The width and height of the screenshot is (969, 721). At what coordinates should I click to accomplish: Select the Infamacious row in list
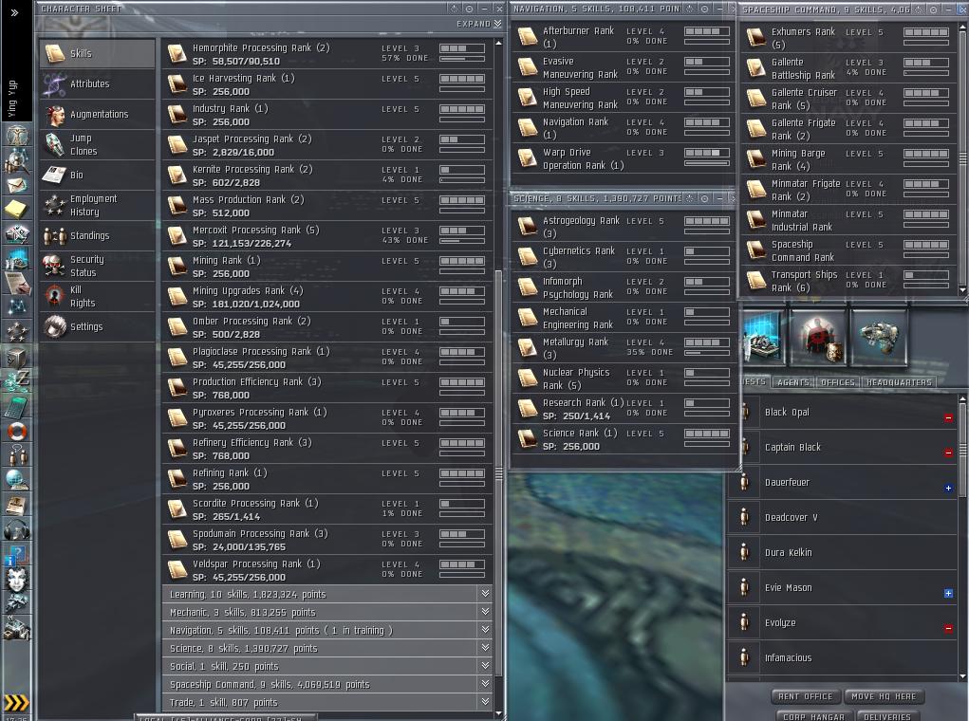click(x=843, y=657)
